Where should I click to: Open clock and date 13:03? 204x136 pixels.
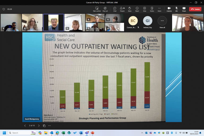[194, 133]
